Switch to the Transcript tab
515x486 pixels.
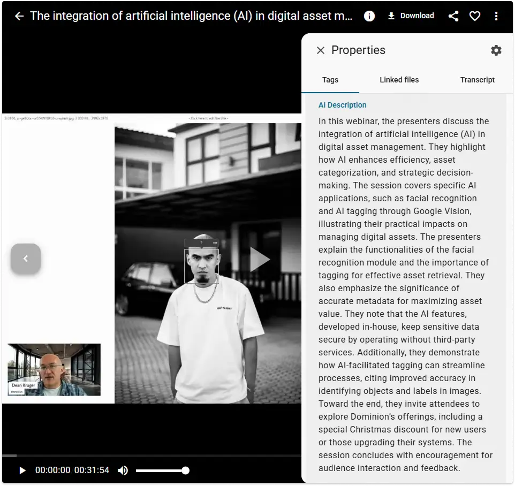point(477,80)
